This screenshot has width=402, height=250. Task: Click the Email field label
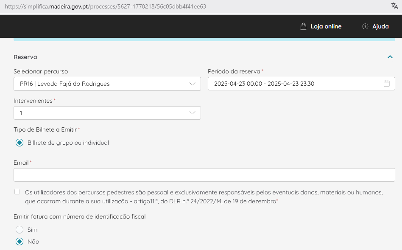point(21,163)
